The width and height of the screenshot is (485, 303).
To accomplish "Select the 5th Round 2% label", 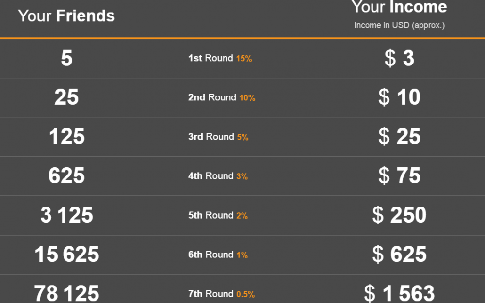I will click(x=218, y=215).
